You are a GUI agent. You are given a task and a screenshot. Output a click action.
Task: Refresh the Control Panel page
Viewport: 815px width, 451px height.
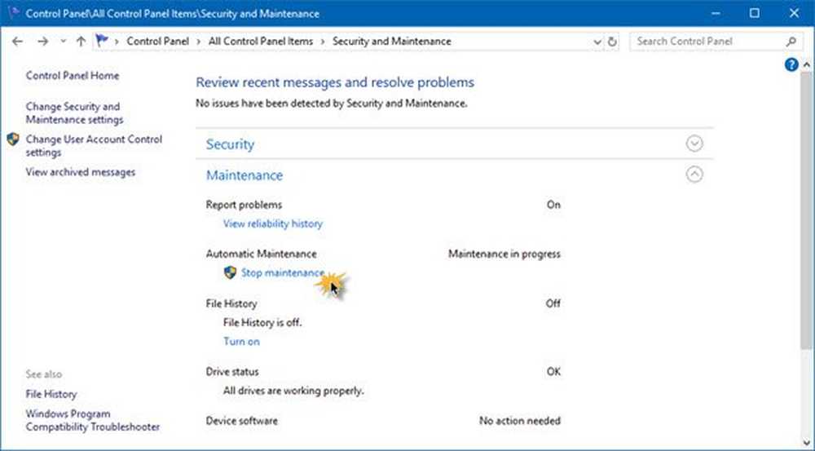click(612, 42)
